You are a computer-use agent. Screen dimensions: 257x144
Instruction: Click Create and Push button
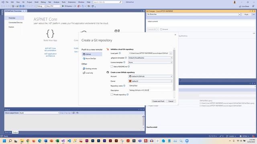pos(158,101)
